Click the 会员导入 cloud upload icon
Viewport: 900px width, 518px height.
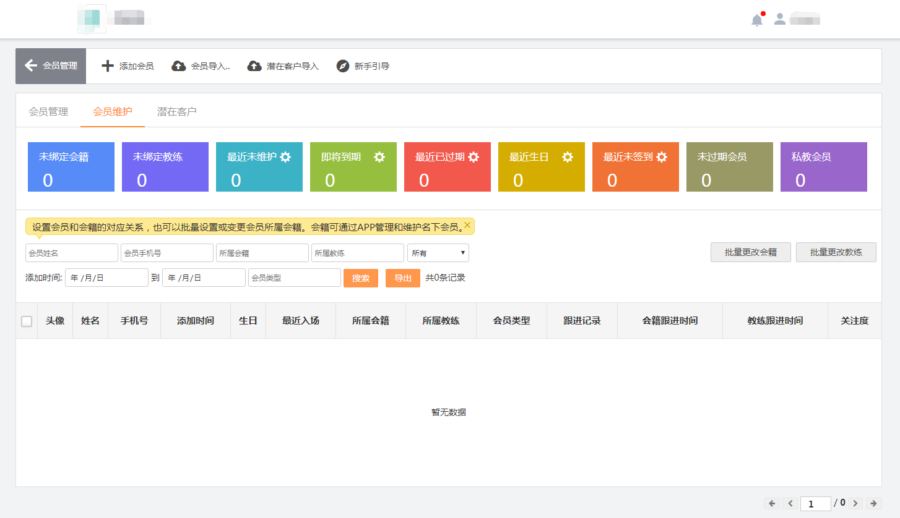177,66
